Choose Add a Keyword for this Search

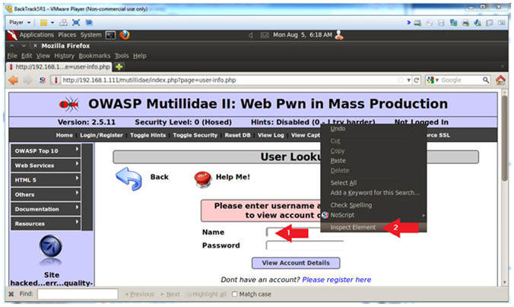(x=373, y=193)
